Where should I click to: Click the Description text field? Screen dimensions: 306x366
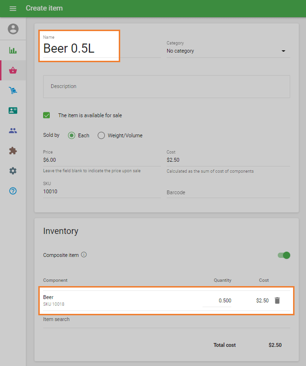(166, 87)
